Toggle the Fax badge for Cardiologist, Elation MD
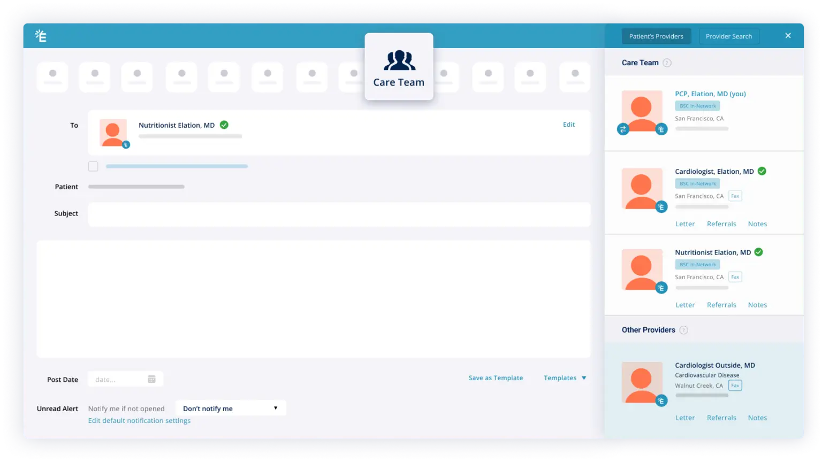The width and height of the screenshot is (822, 462). (735, 196)
